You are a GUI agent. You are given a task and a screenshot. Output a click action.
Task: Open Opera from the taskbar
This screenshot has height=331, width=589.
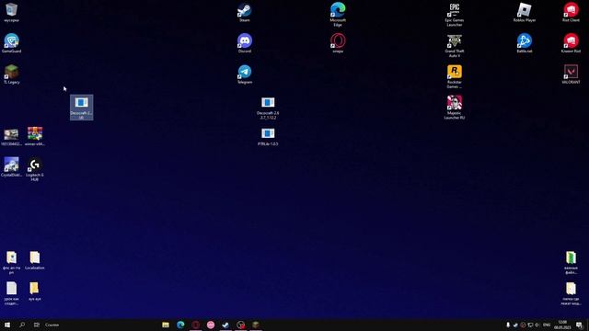click(x=196, y=325)
